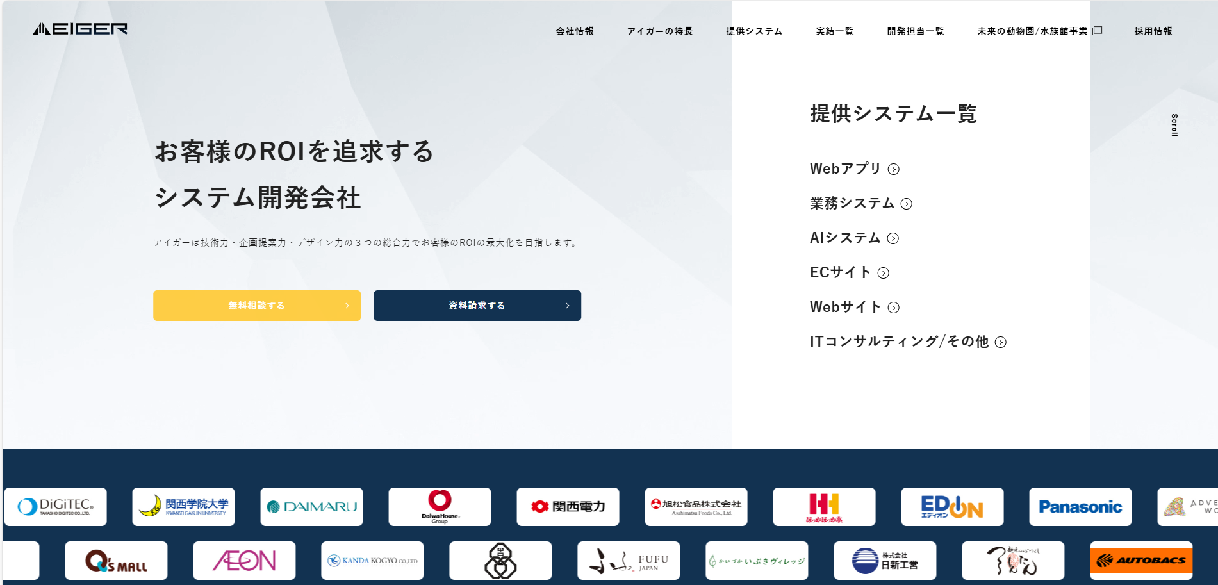Click the description text about アイガーの総合力
The height and width of the screenshot is (585, 1218).
coord(366,243)
